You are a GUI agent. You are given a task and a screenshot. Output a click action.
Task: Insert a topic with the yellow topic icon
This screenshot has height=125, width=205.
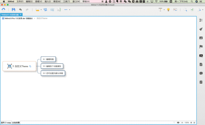37,10
